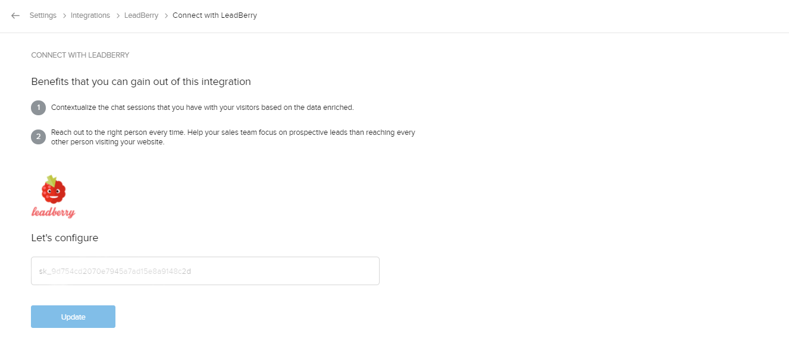Click the number 2 step badge
Viewport: 789px width, 341px height.
[38, 137]
